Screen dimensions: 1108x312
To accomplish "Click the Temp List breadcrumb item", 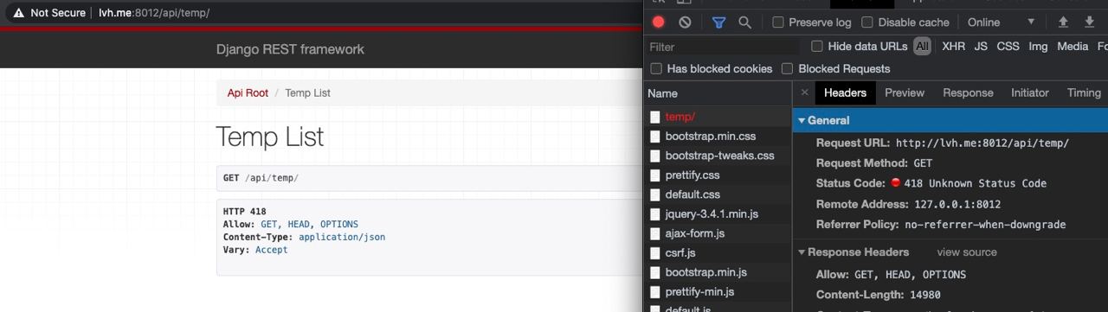I will pyautogui.click(x=307, y=92).
